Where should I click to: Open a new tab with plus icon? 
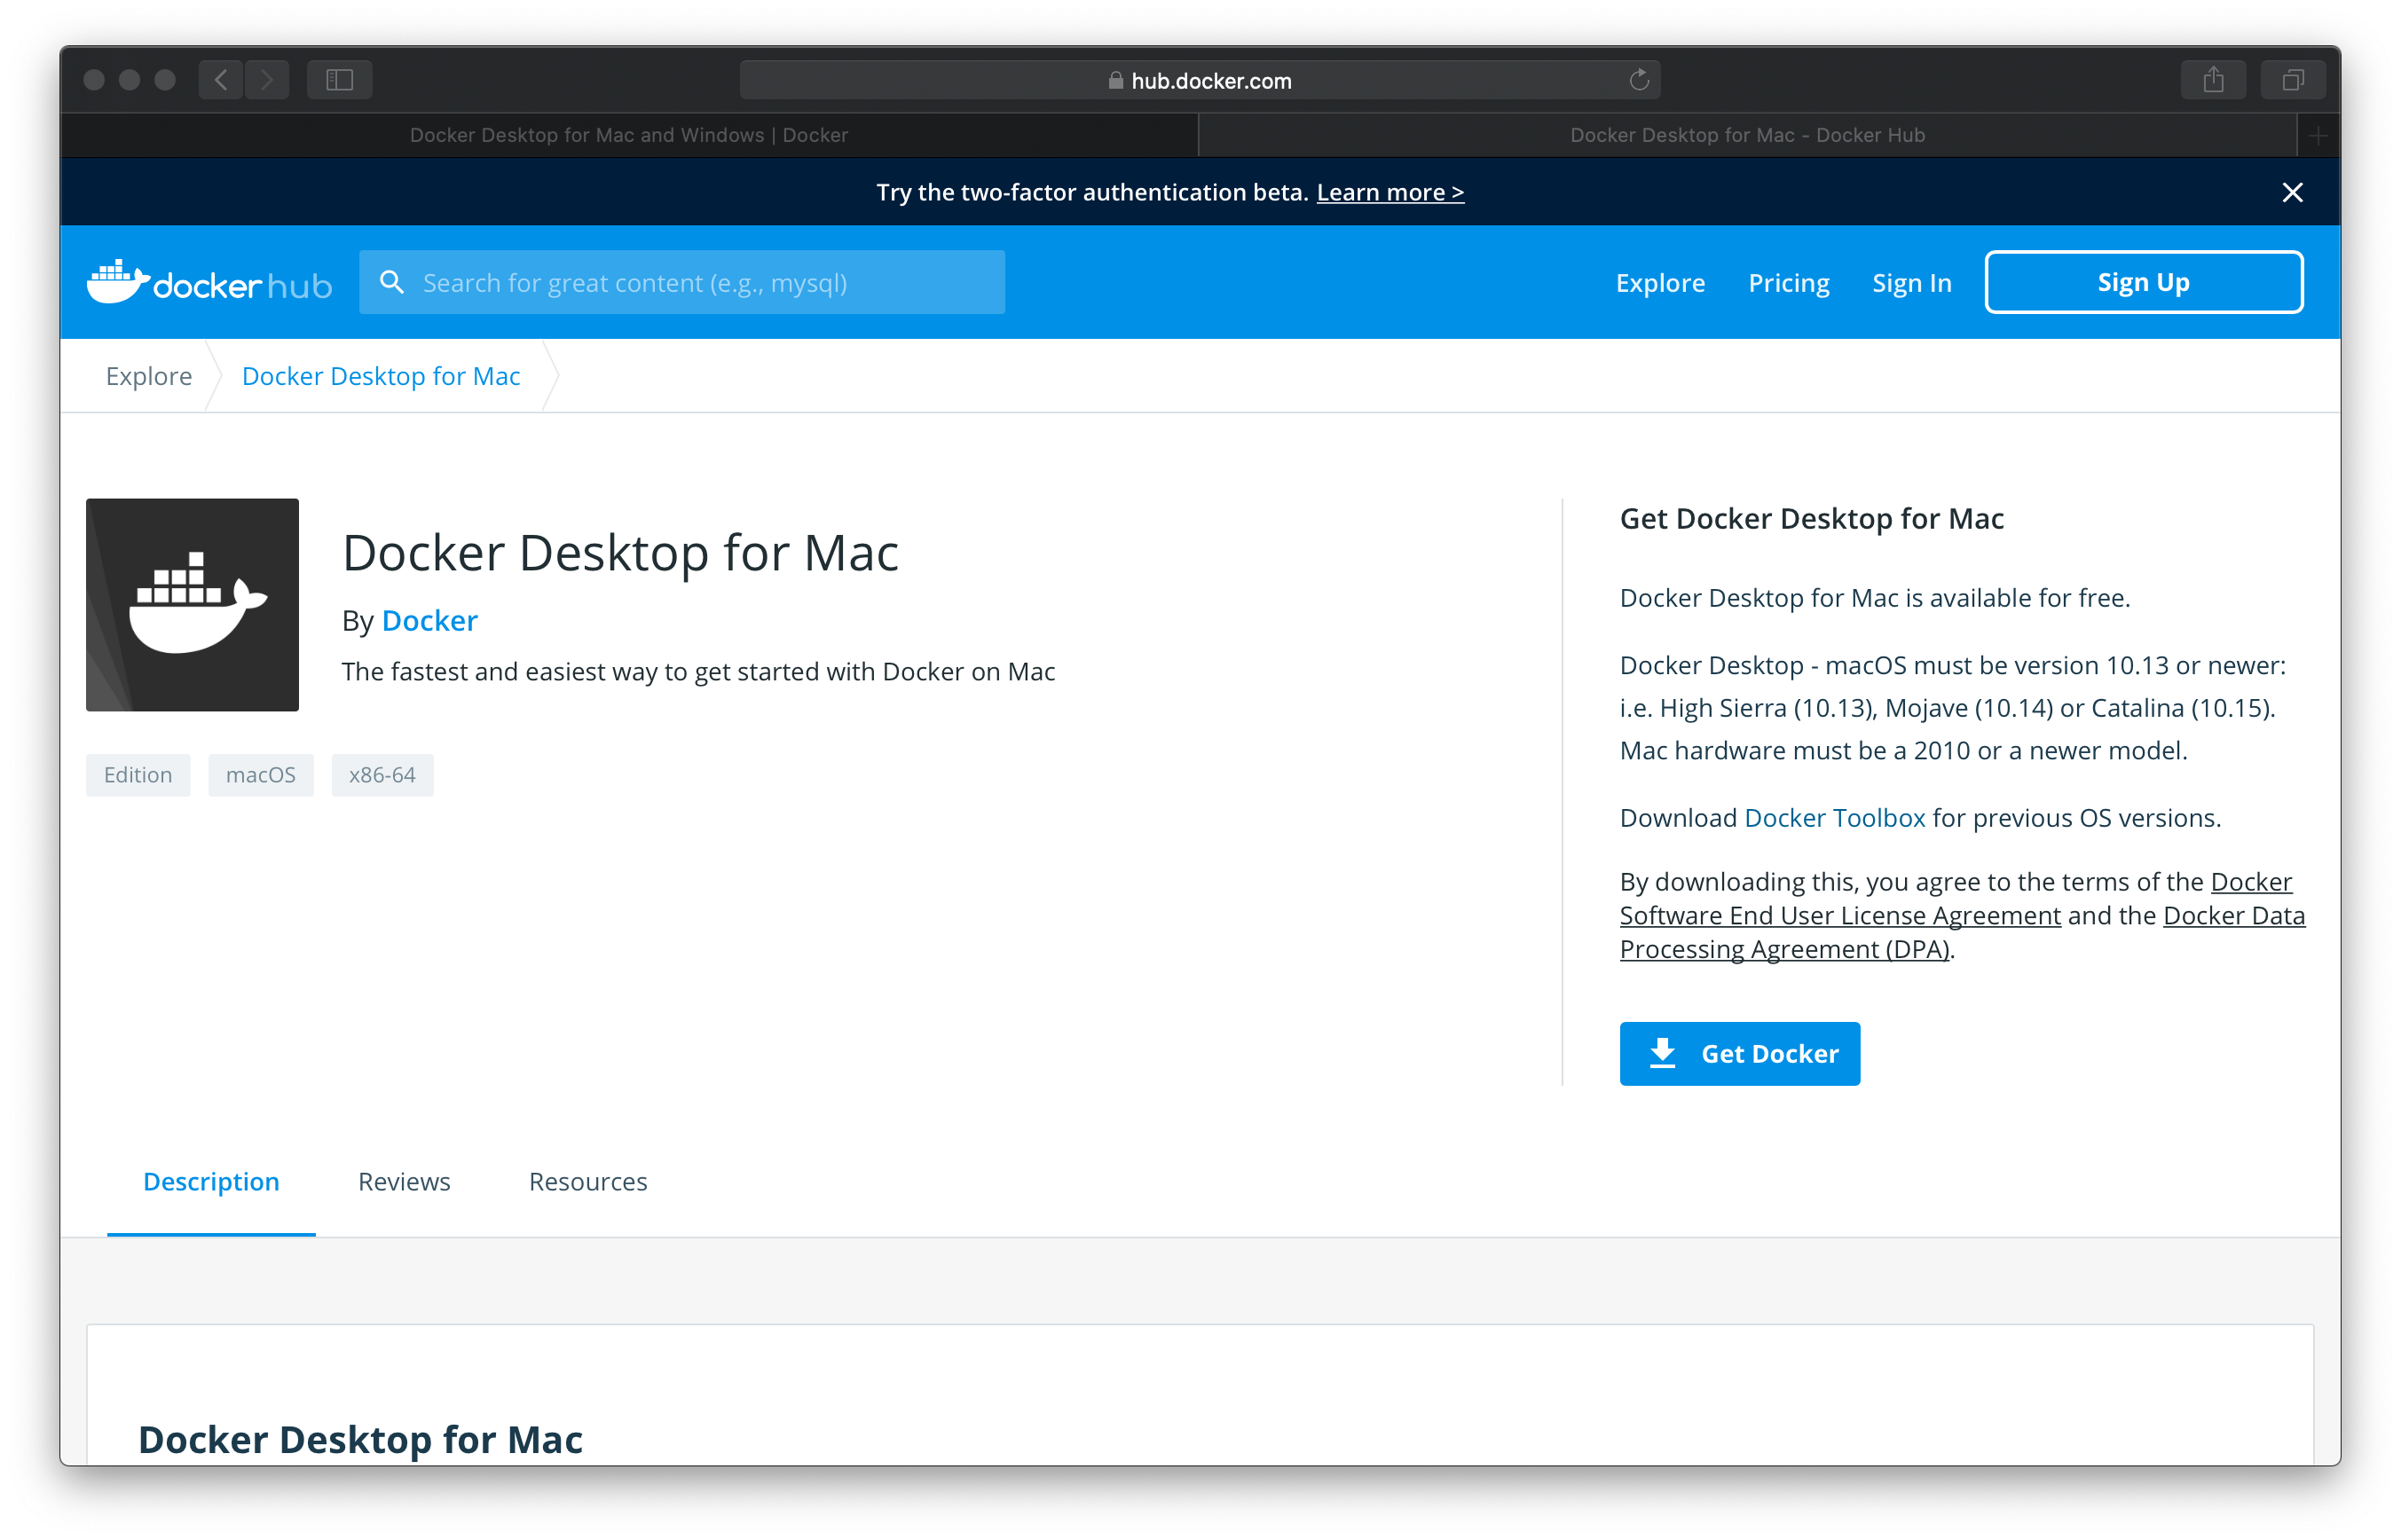[2318, 135]
